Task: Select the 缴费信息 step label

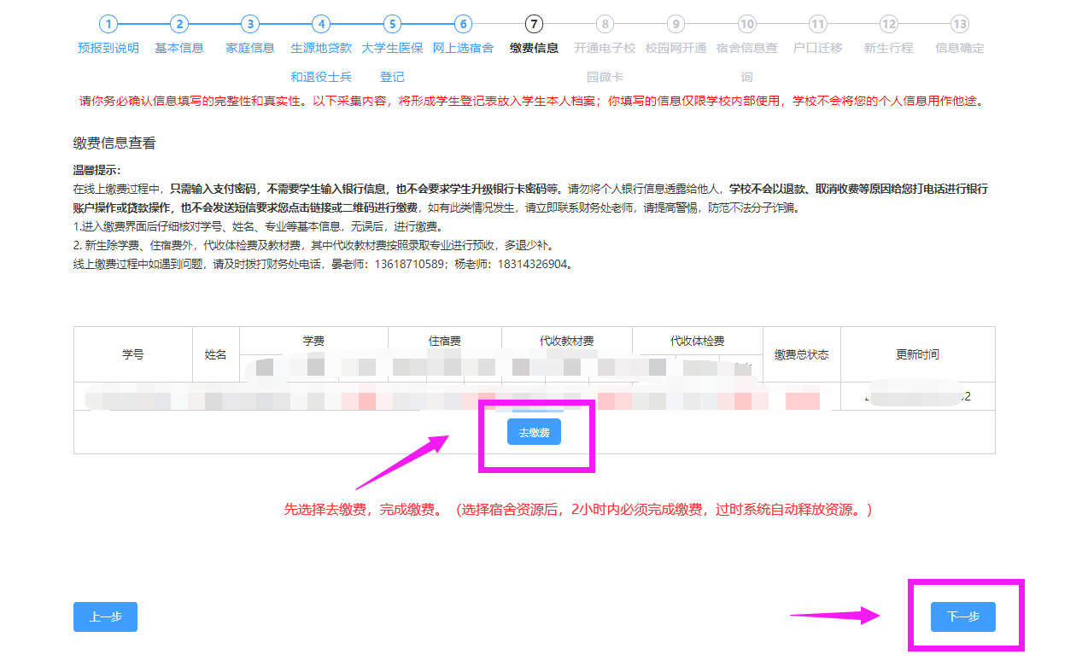Action: [x=534, y=49]
